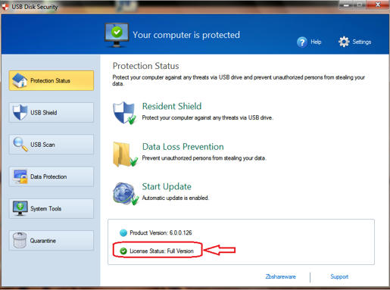The width and height of the screenshot is (390, 290).
Task: Visit the Zbshareware link
Action: tap(280, 276)
